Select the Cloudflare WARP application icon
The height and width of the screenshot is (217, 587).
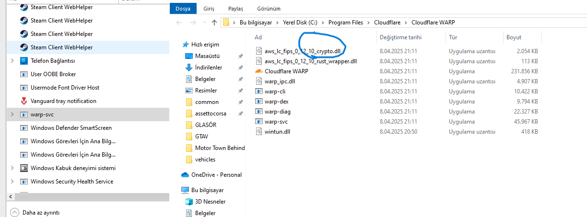258,71
